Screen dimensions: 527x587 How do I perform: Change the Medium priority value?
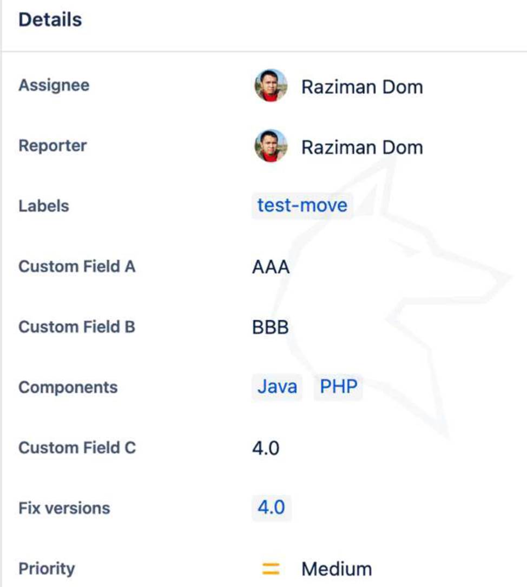[337, 569]
